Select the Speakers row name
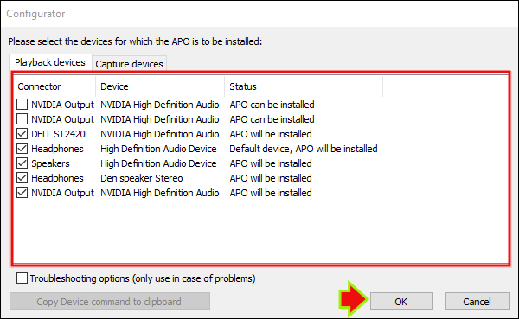The height and width of the screenshot is (319, 519). (x=50, y=163)
